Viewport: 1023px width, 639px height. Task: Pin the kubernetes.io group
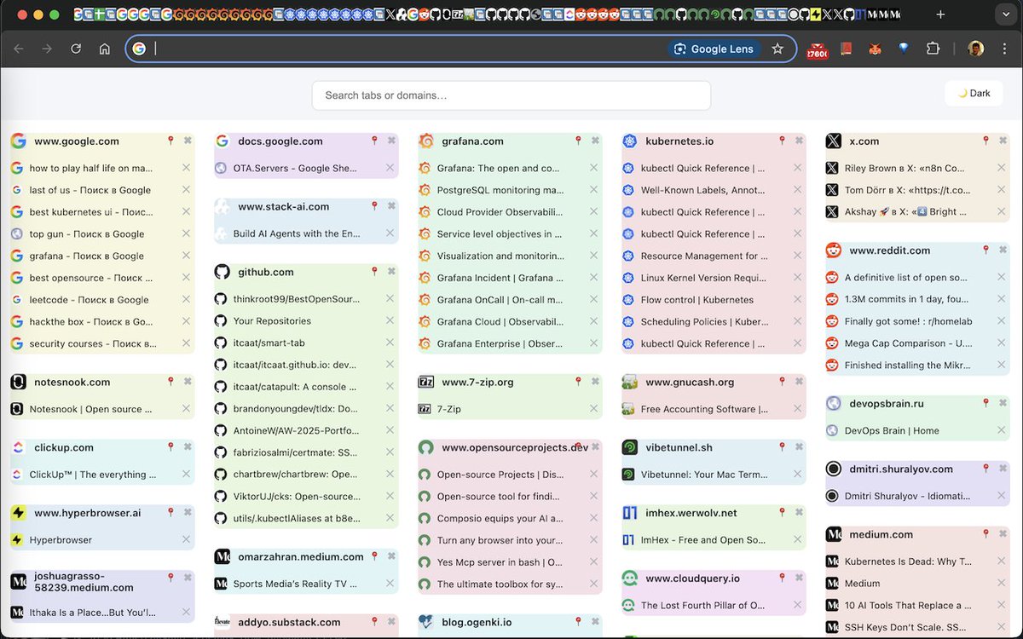pyautogui.click(x=782, y=141)
